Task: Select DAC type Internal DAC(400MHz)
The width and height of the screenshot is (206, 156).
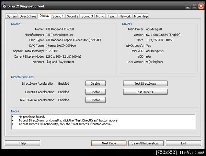Action: click(60, 46)
